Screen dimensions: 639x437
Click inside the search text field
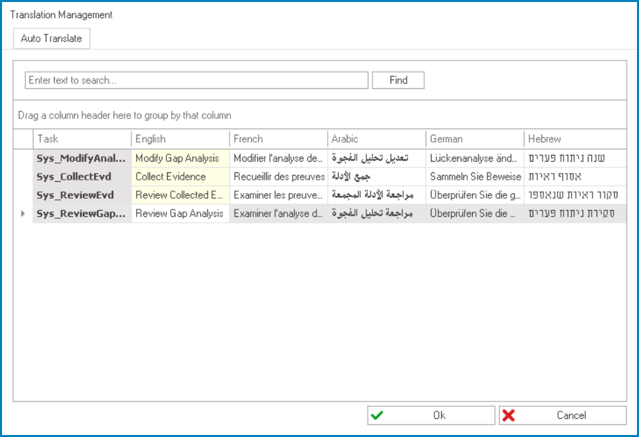(x=195, y=79)
